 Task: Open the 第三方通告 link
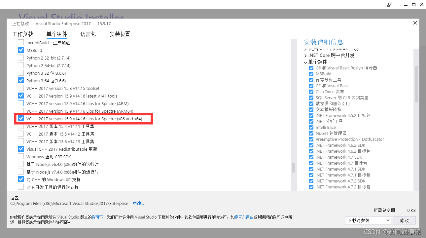click(244, 217)
